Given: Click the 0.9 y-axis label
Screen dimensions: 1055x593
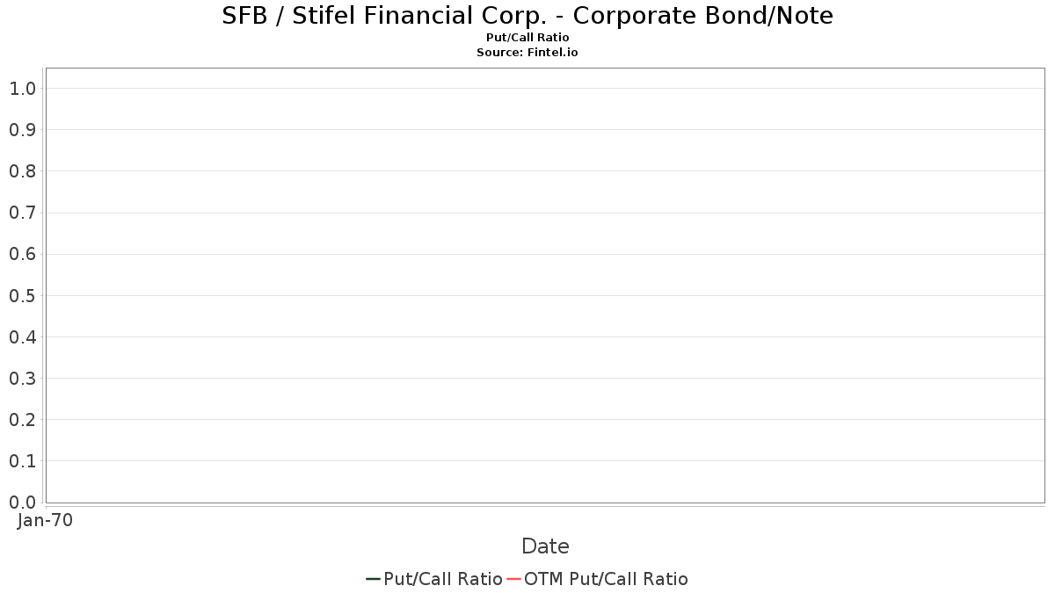Looking at the screenshot, I should (23, 129).
